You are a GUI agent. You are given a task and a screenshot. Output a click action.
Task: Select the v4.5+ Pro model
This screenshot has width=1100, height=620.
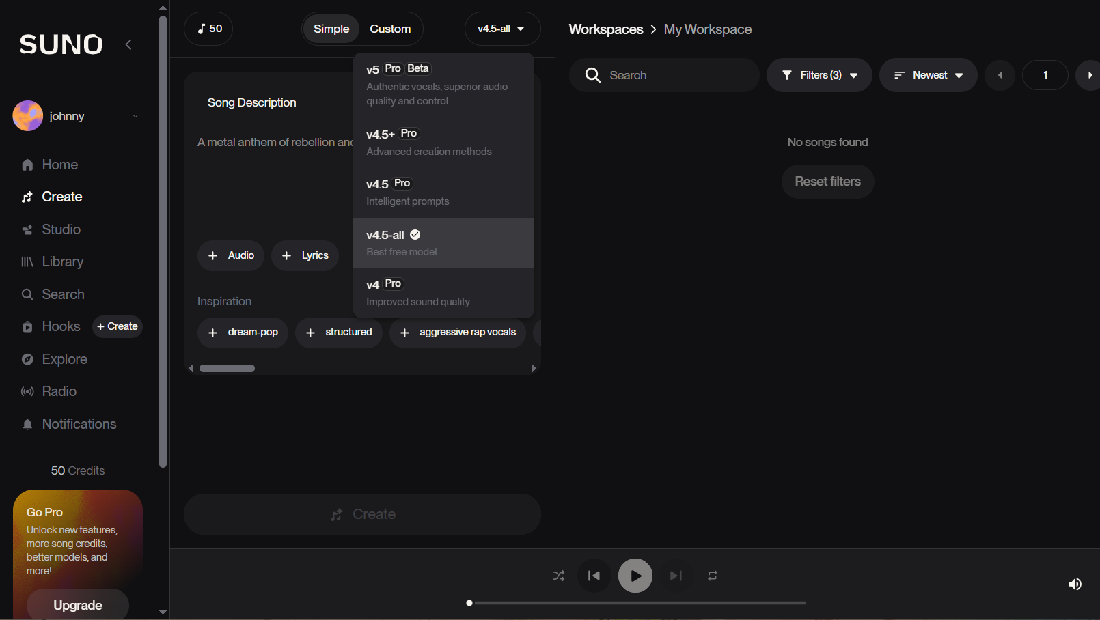click(443, 142)
